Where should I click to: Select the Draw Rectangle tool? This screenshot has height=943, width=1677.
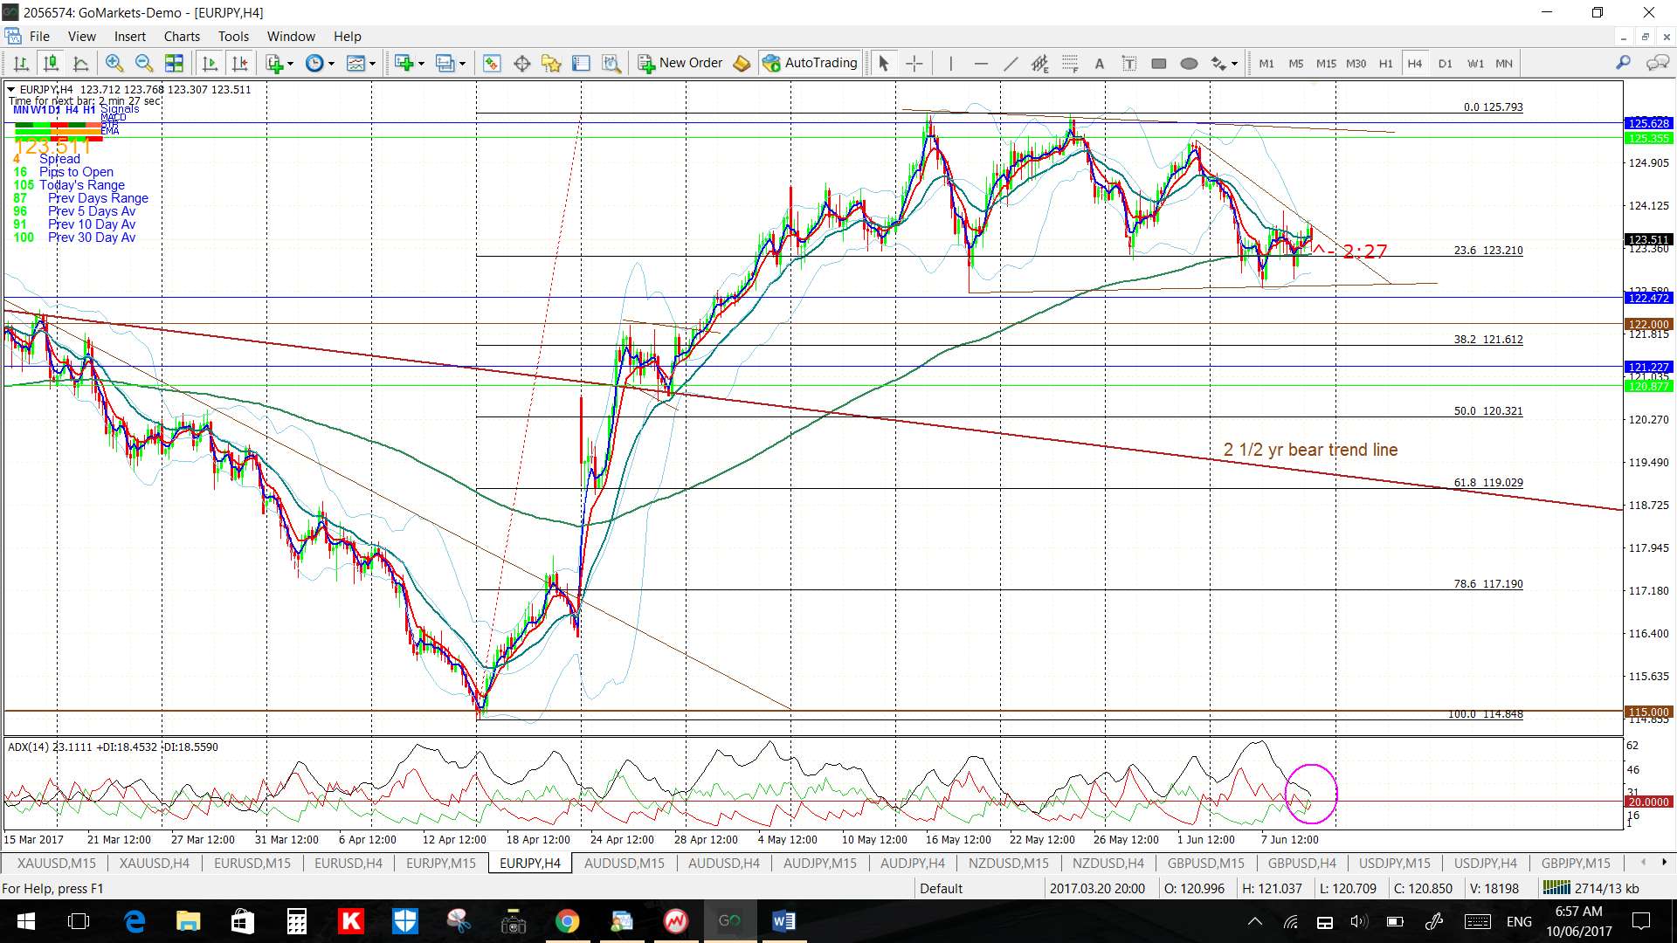(1159, 63)
